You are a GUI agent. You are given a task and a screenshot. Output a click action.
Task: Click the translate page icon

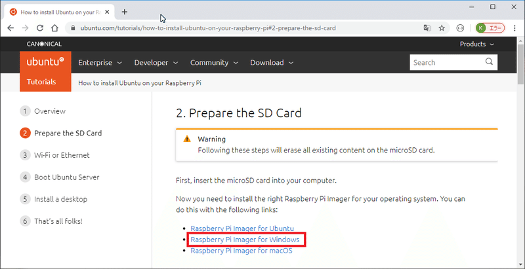427,28
